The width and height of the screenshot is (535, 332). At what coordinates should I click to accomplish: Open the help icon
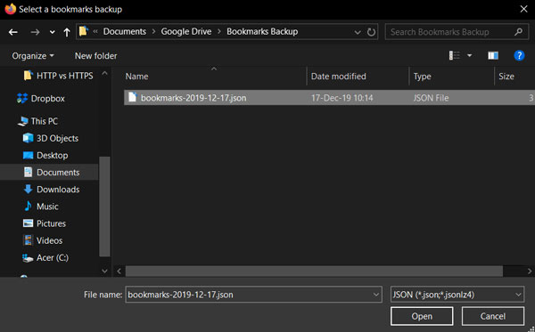click(x=519, y=55)
